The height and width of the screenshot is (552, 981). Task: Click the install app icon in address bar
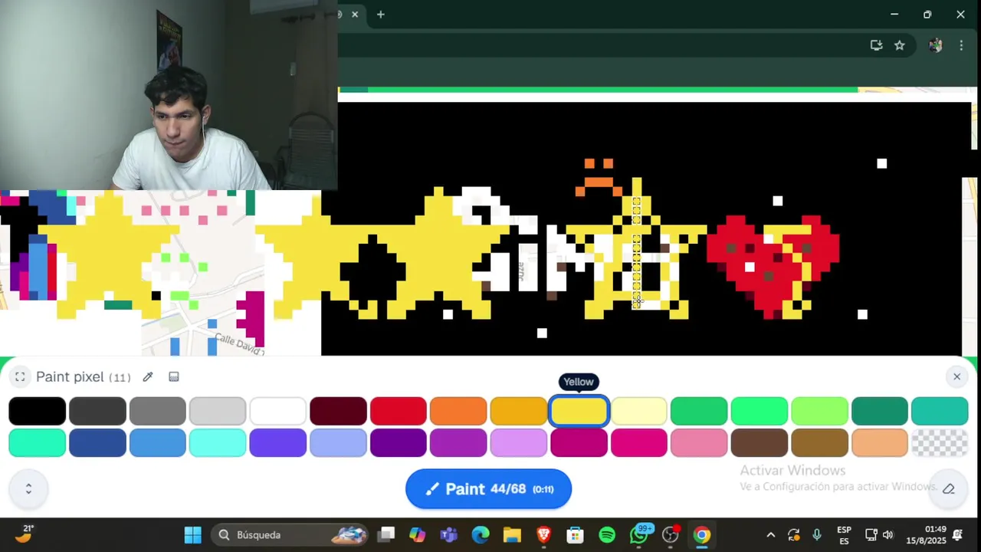coord(876,45)
